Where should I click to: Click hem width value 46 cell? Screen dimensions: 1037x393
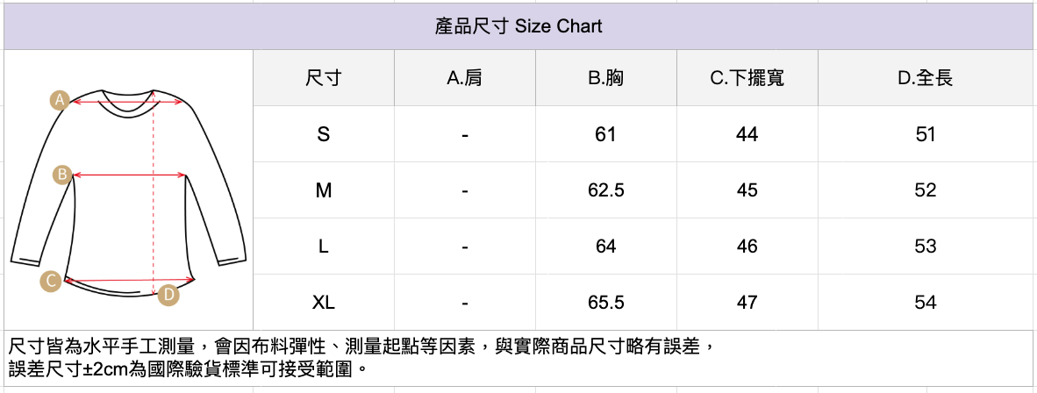[747, 247]
